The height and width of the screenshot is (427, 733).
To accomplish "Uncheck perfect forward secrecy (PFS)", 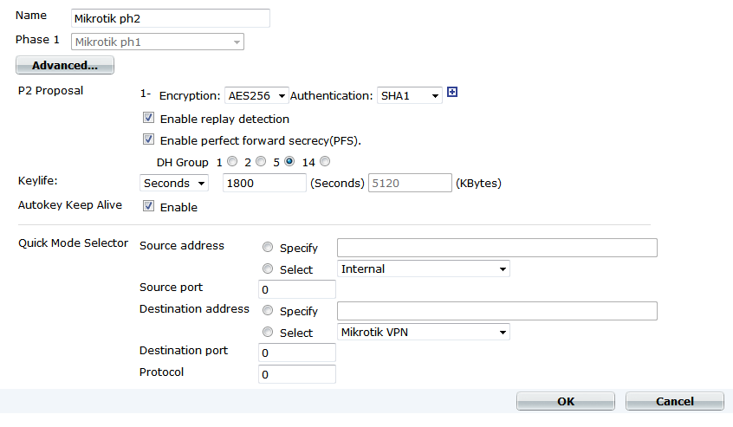I will pyautogui.click(x=148, y=139).
